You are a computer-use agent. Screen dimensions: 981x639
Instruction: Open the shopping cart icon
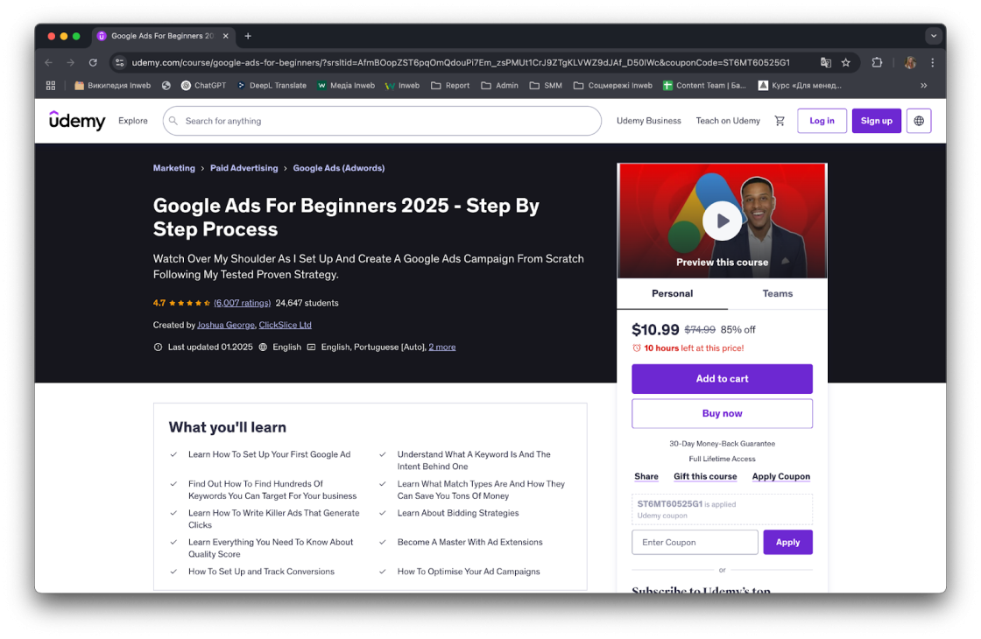(x=780, y=121)
